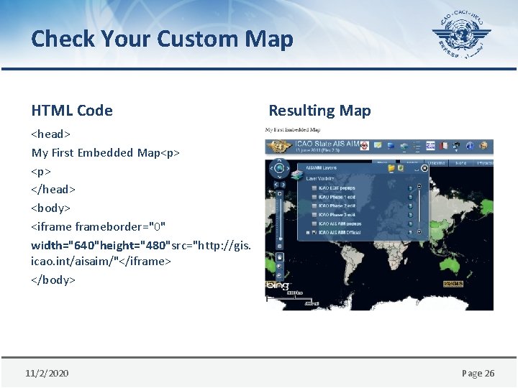Enable the ICAO Phase 1 edit layer checkbox
The height and width of the screenshot is (388, 518).
click(314, 197)
